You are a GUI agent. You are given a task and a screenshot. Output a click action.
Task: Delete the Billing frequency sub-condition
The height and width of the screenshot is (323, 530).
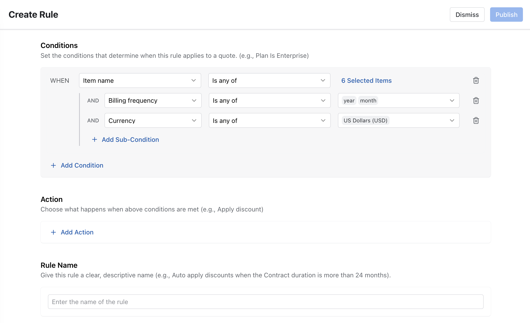point(476,101)
